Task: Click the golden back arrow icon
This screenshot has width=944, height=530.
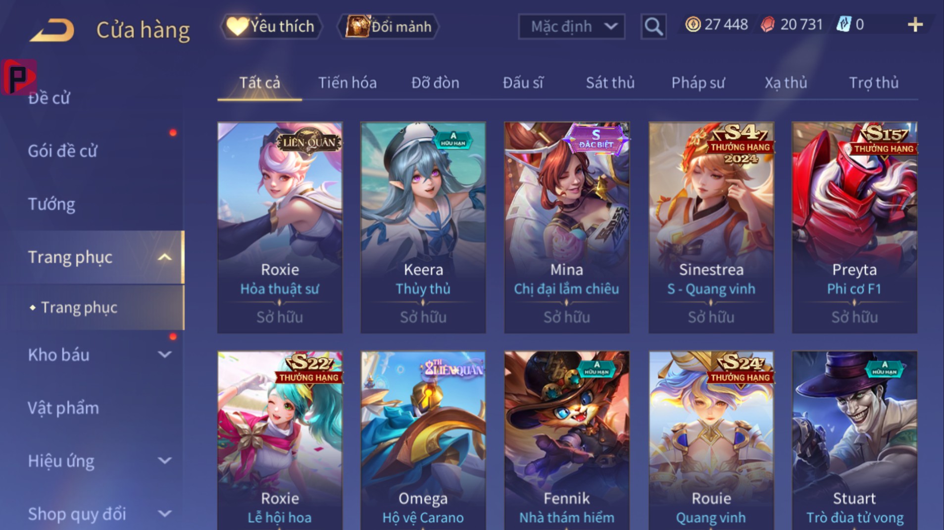Action: point(51,30)
